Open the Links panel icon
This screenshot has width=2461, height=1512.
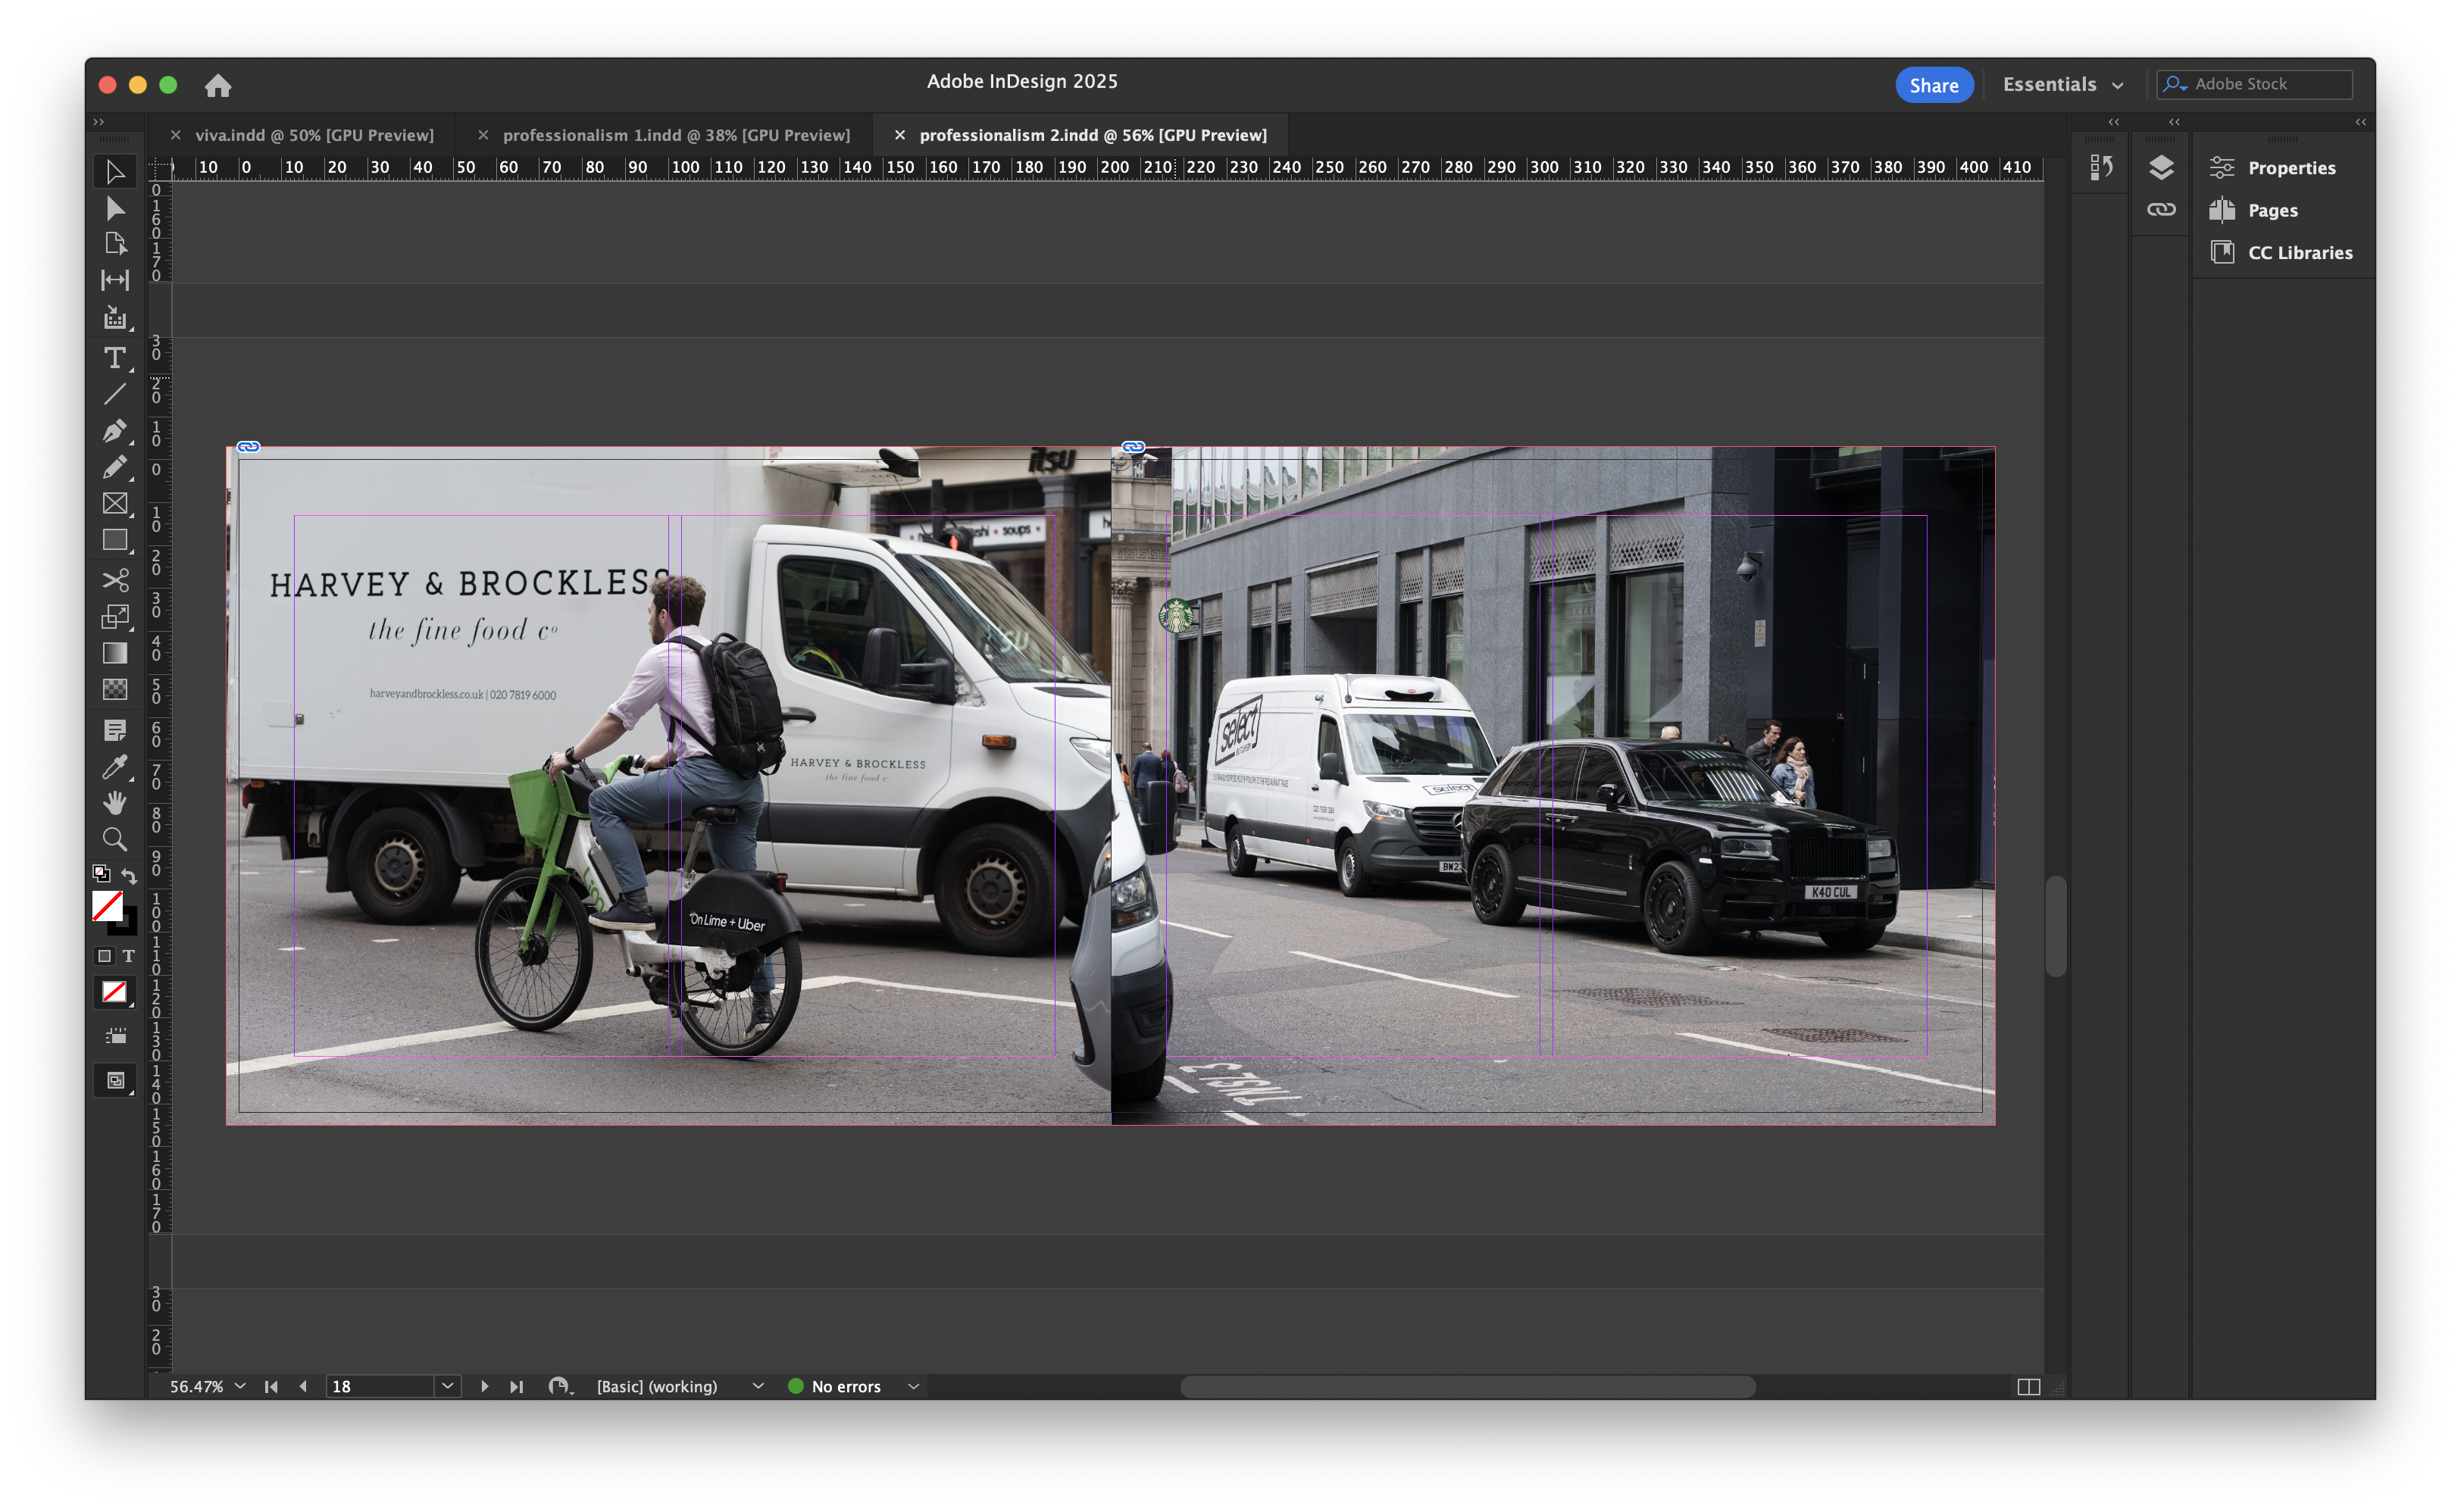pos(2160,210)
